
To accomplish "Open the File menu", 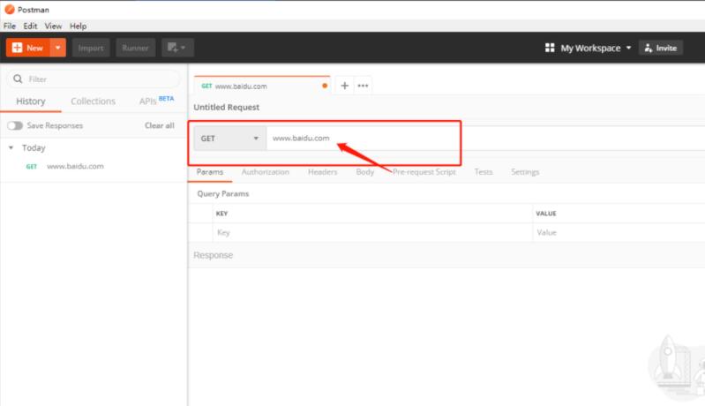I will (x=10, y=26).
